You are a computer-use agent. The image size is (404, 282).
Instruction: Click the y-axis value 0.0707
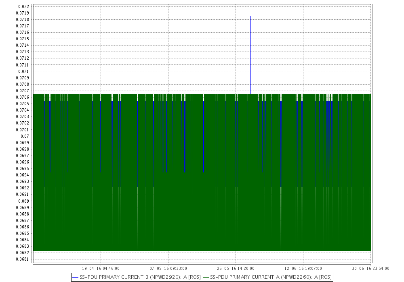tap(22, 91)
